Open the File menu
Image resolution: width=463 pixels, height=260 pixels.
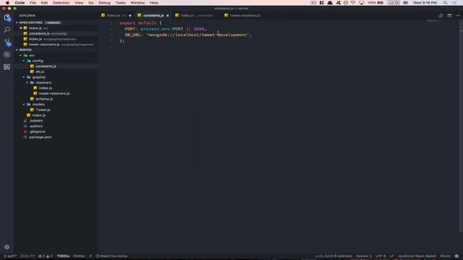[33, 3]
